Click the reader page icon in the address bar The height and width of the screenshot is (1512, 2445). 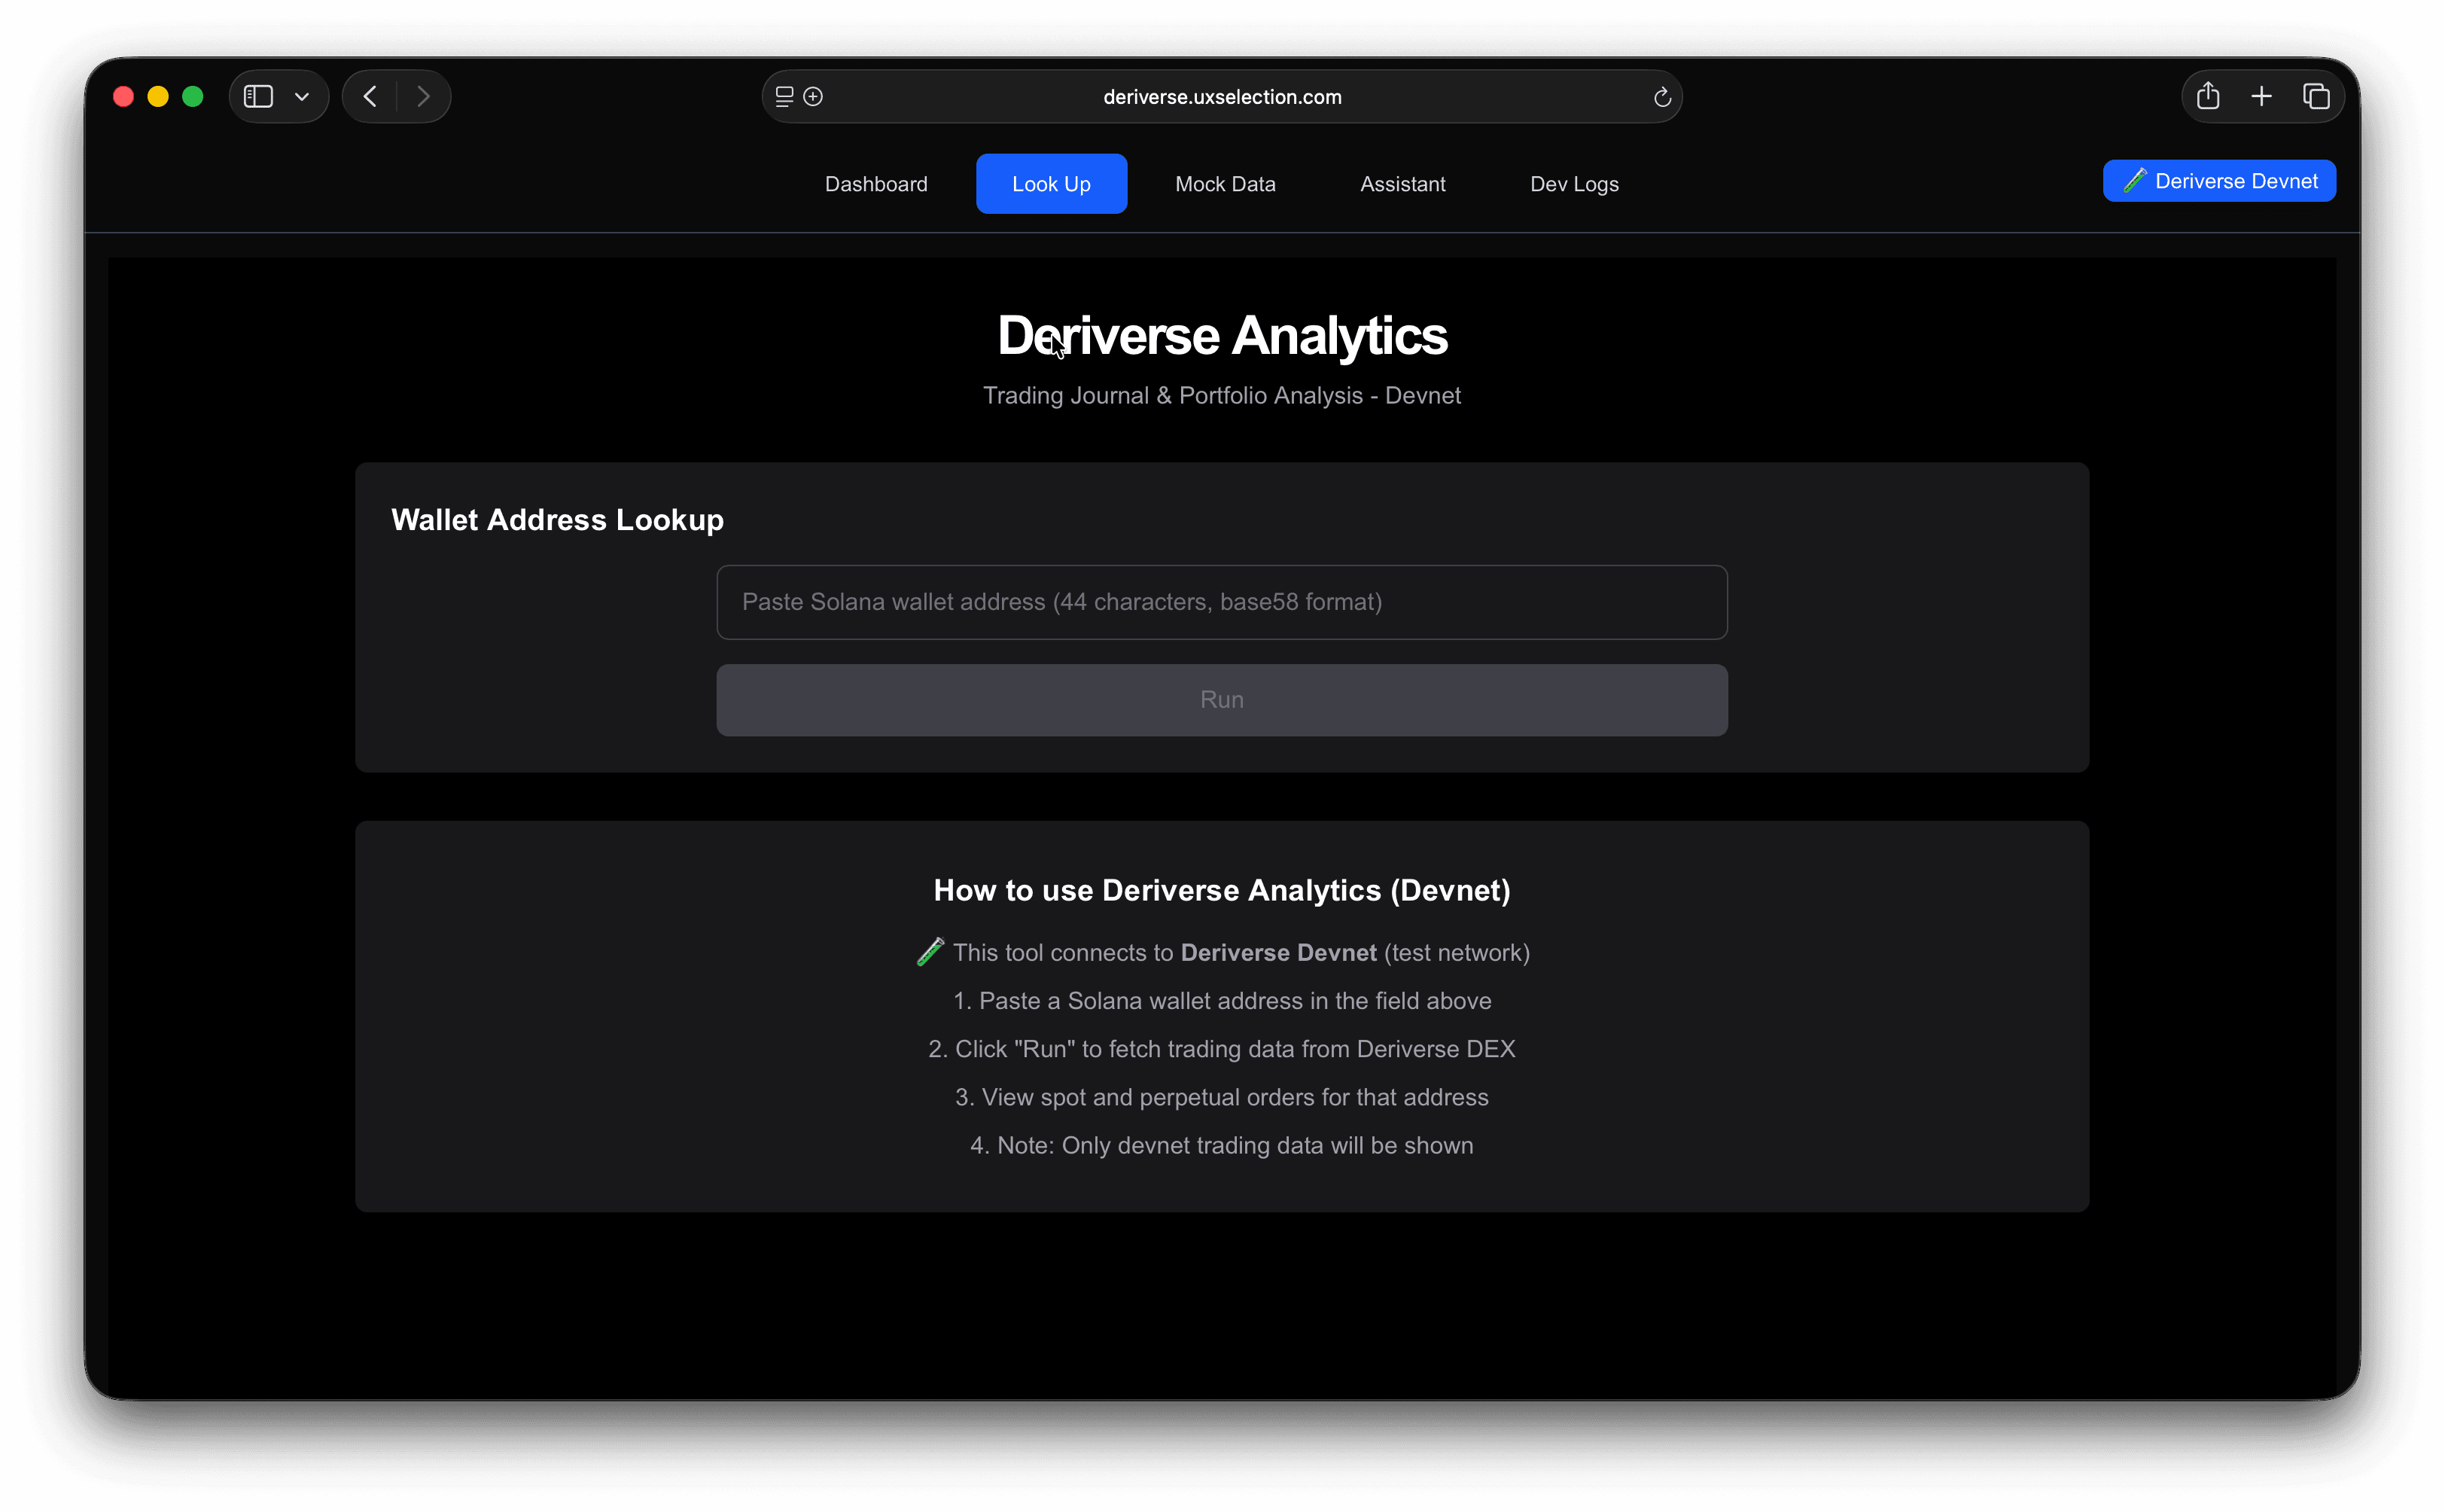click(784, 97)
